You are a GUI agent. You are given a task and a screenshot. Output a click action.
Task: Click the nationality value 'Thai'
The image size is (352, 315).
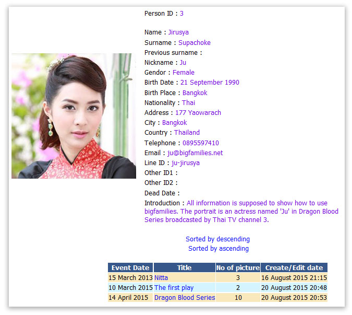pyautogui.click(x=188, y=103)
